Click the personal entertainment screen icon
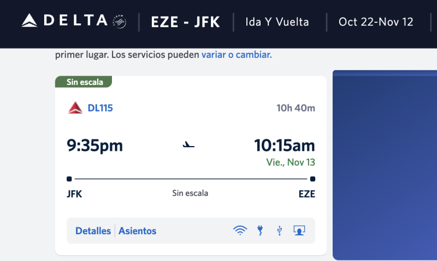Viewport: 437px width, 261px height. [x=299, y=230]
